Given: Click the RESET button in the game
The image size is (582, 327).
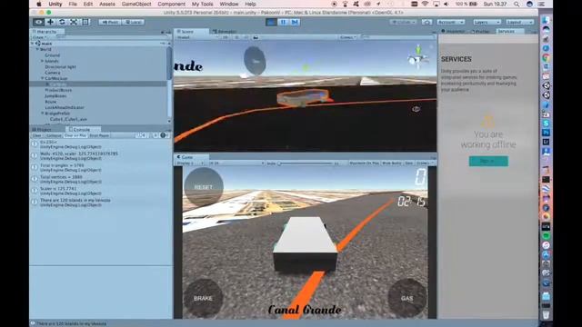Looking at the screenshot, I should pos(204,187).
